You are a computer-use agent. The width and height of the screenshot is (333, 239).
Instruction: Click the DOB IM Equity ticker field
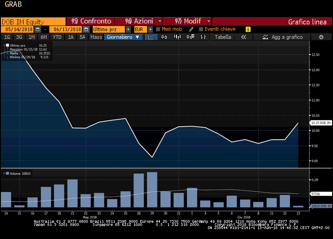coord(33,21)
